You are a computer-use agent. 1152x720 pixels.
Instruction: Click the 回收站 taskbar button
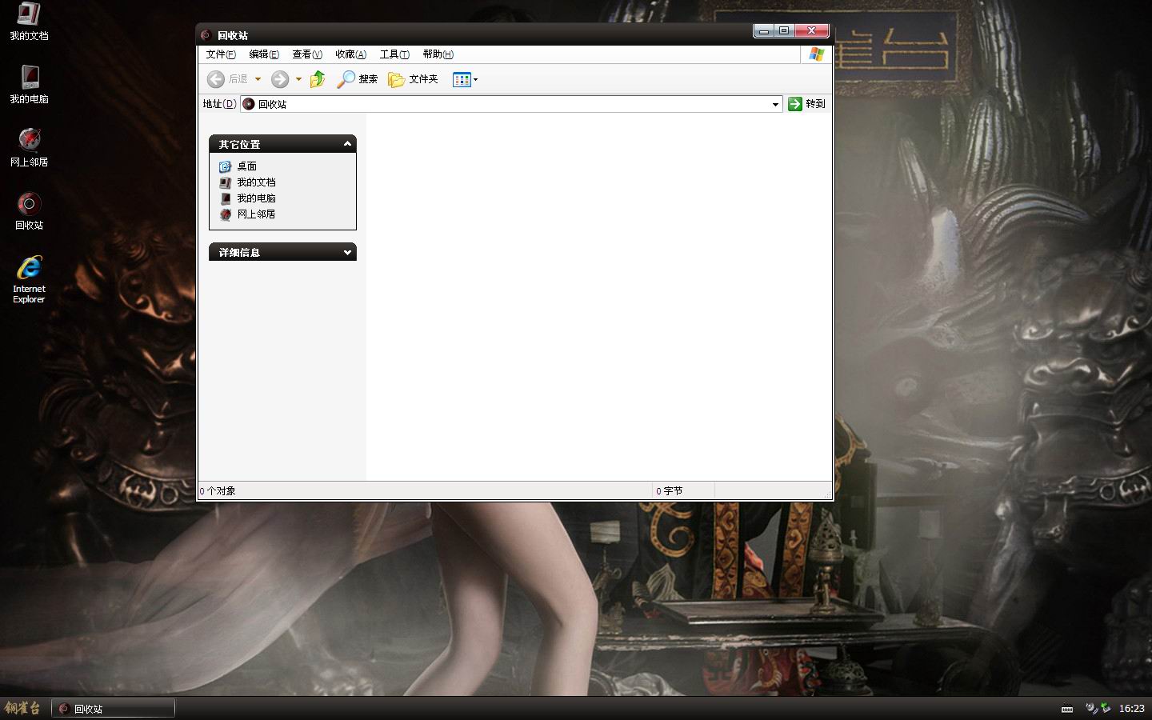click(x=113, y=708)
